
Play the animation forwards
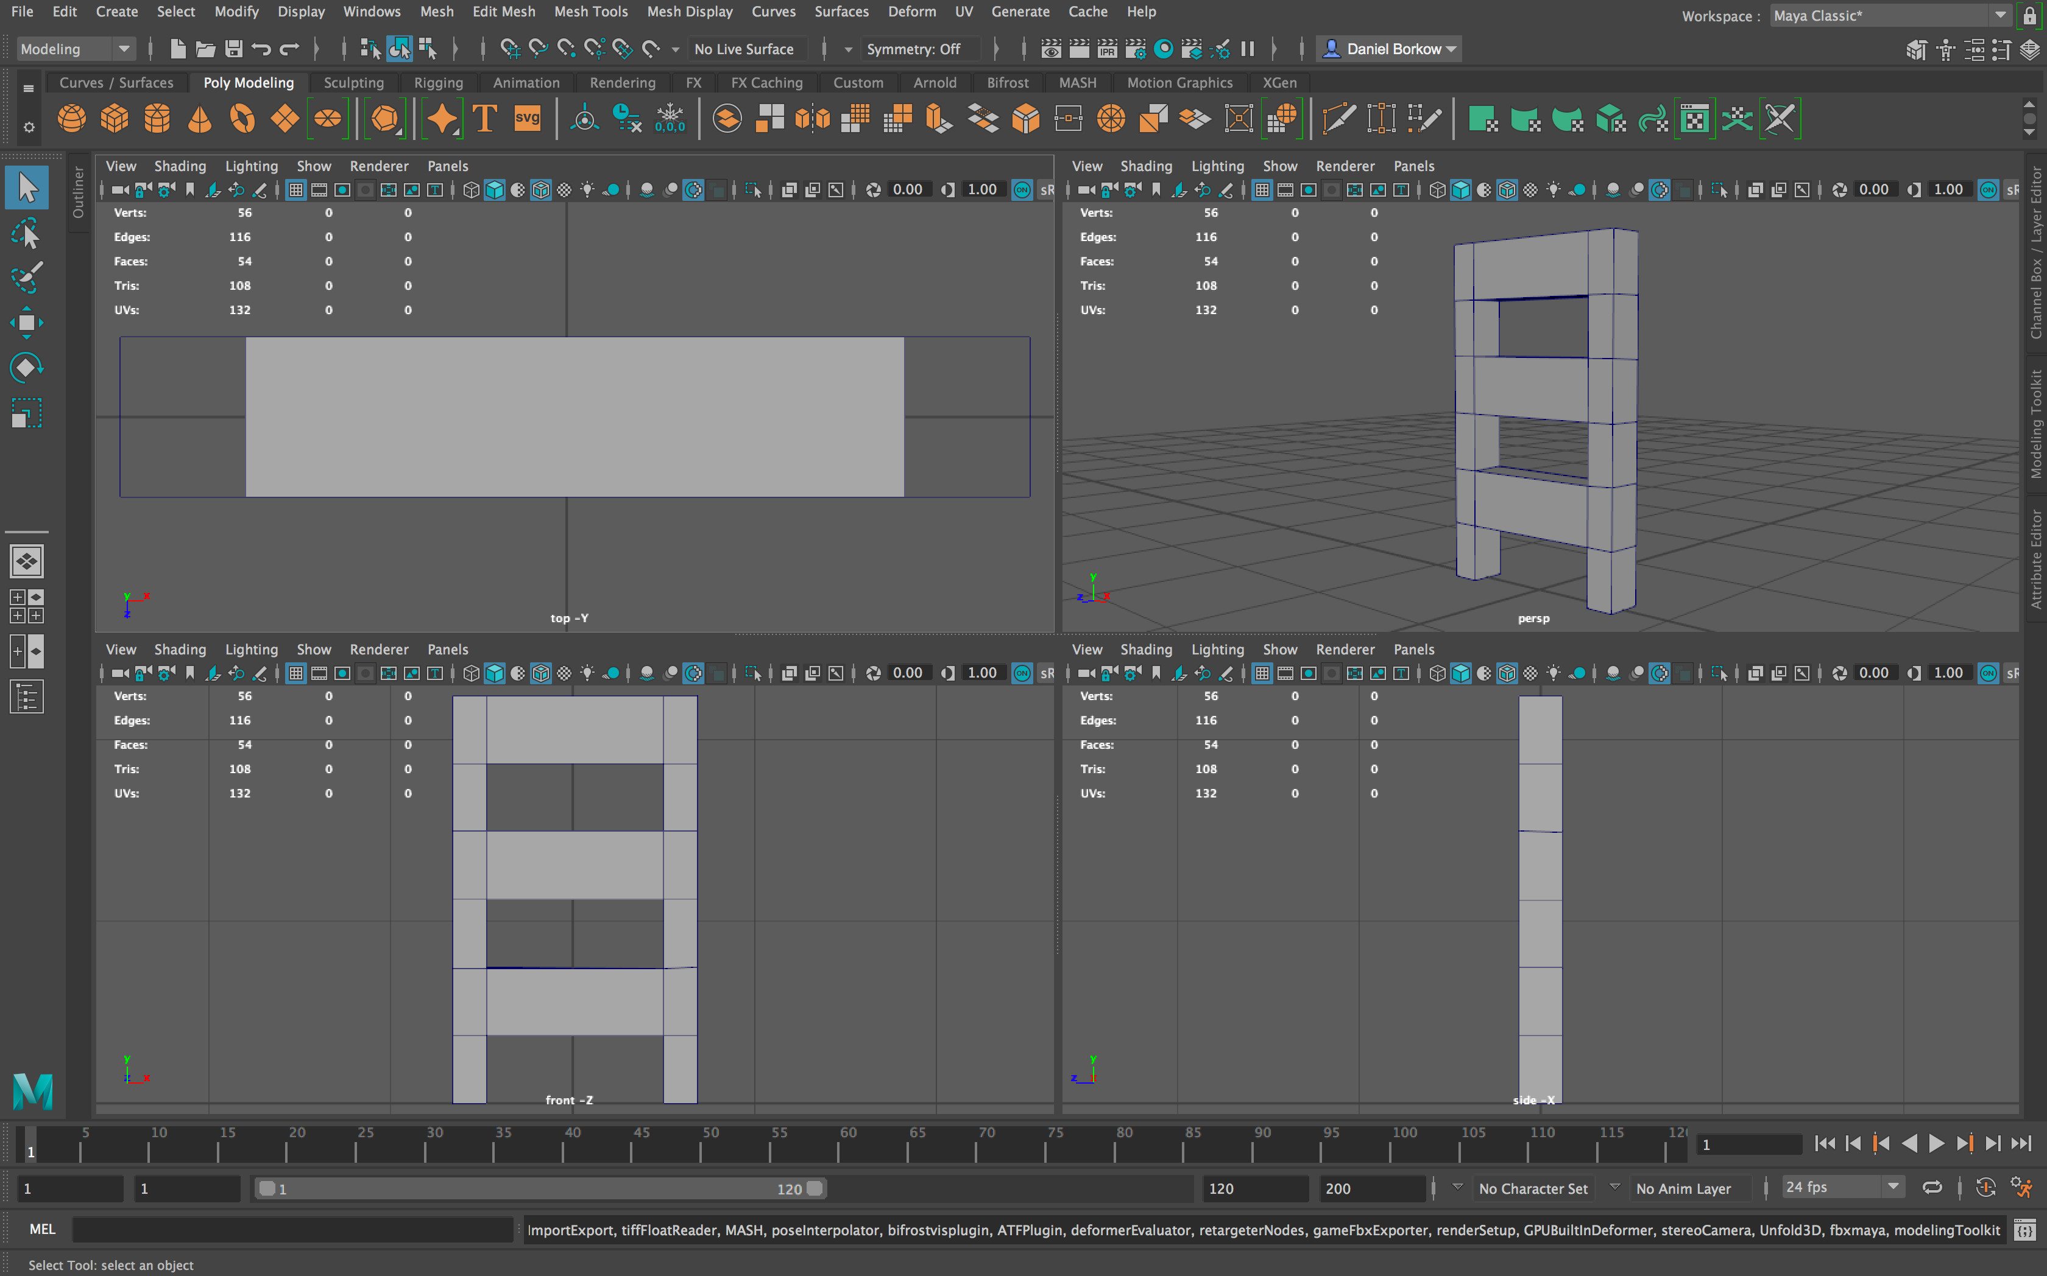click(1936, 1143)
